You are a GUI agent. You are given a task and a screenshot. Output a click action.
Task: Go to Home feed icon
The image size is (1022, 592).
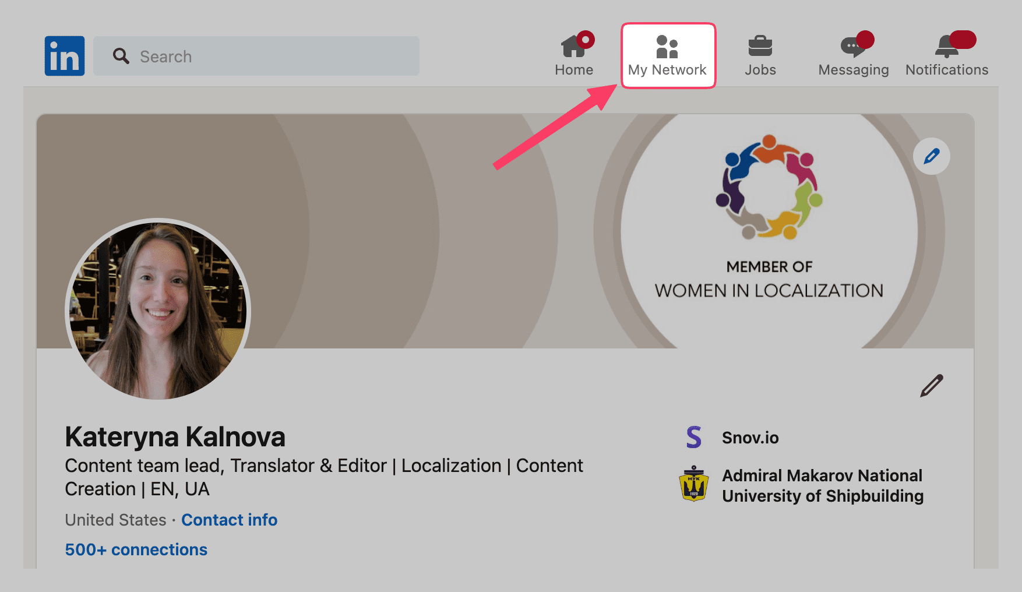pyautogui.click(x=574, y=47)
